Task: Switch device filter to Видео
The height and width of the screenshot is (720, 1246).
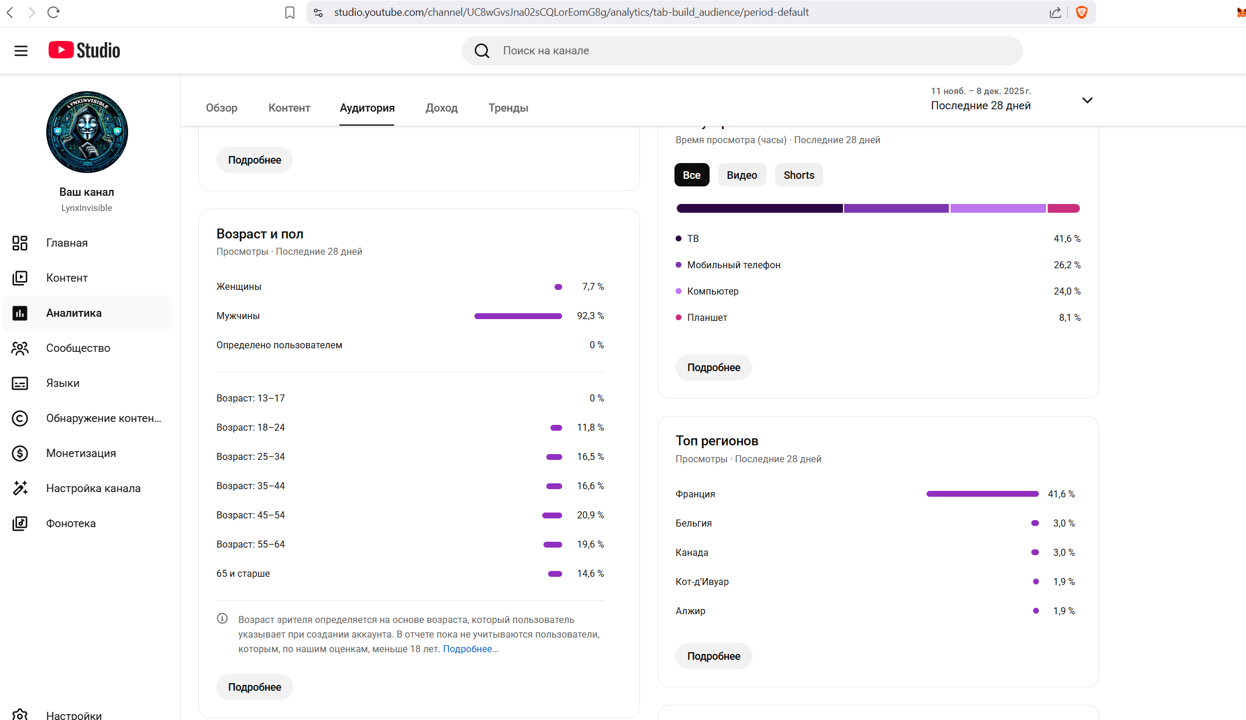Action: (742, 175)
